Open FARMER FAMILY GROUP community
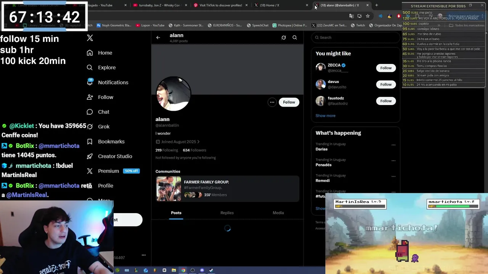Viewport: 488px width, 274px height. [x=227, y=189]
